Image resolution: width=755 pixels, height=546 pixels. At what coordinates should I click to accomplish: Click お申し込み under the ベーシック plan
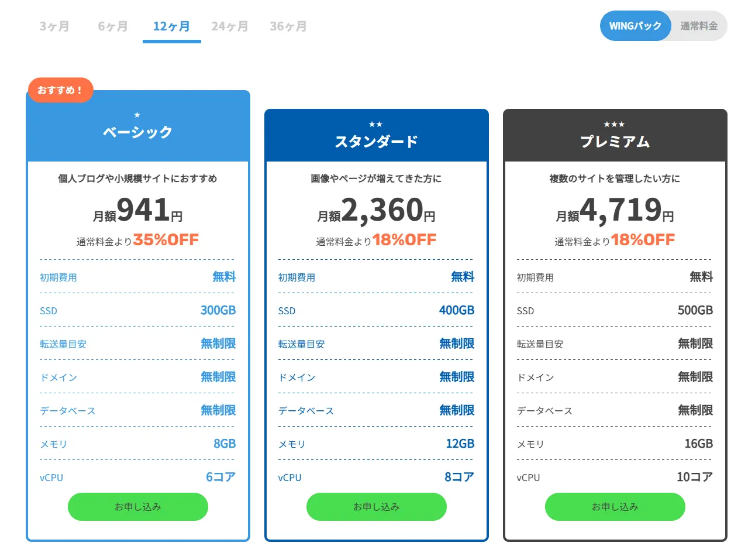(138, 507)
